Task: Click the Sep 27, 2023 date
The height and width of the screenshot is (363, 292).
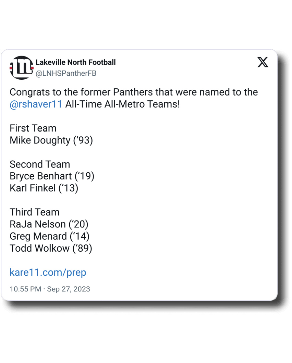Action: point(69,289)
